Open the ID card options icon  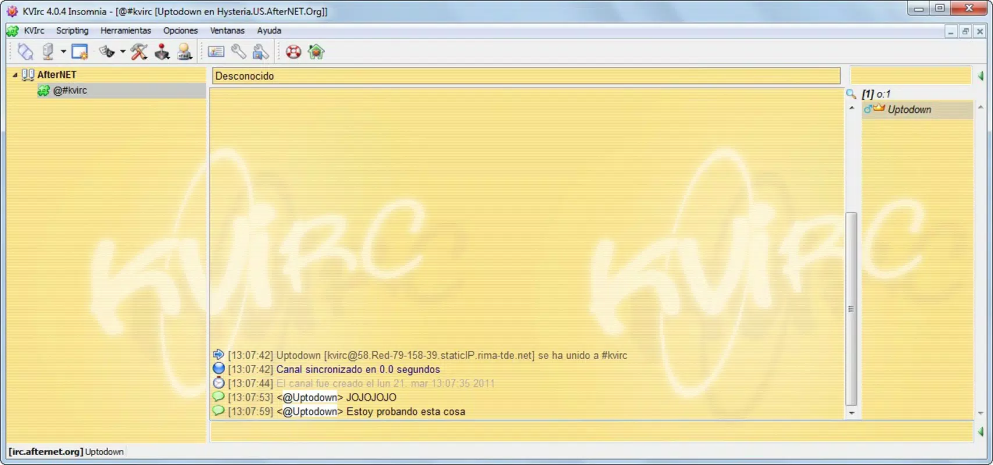click(x=216, y=52)
